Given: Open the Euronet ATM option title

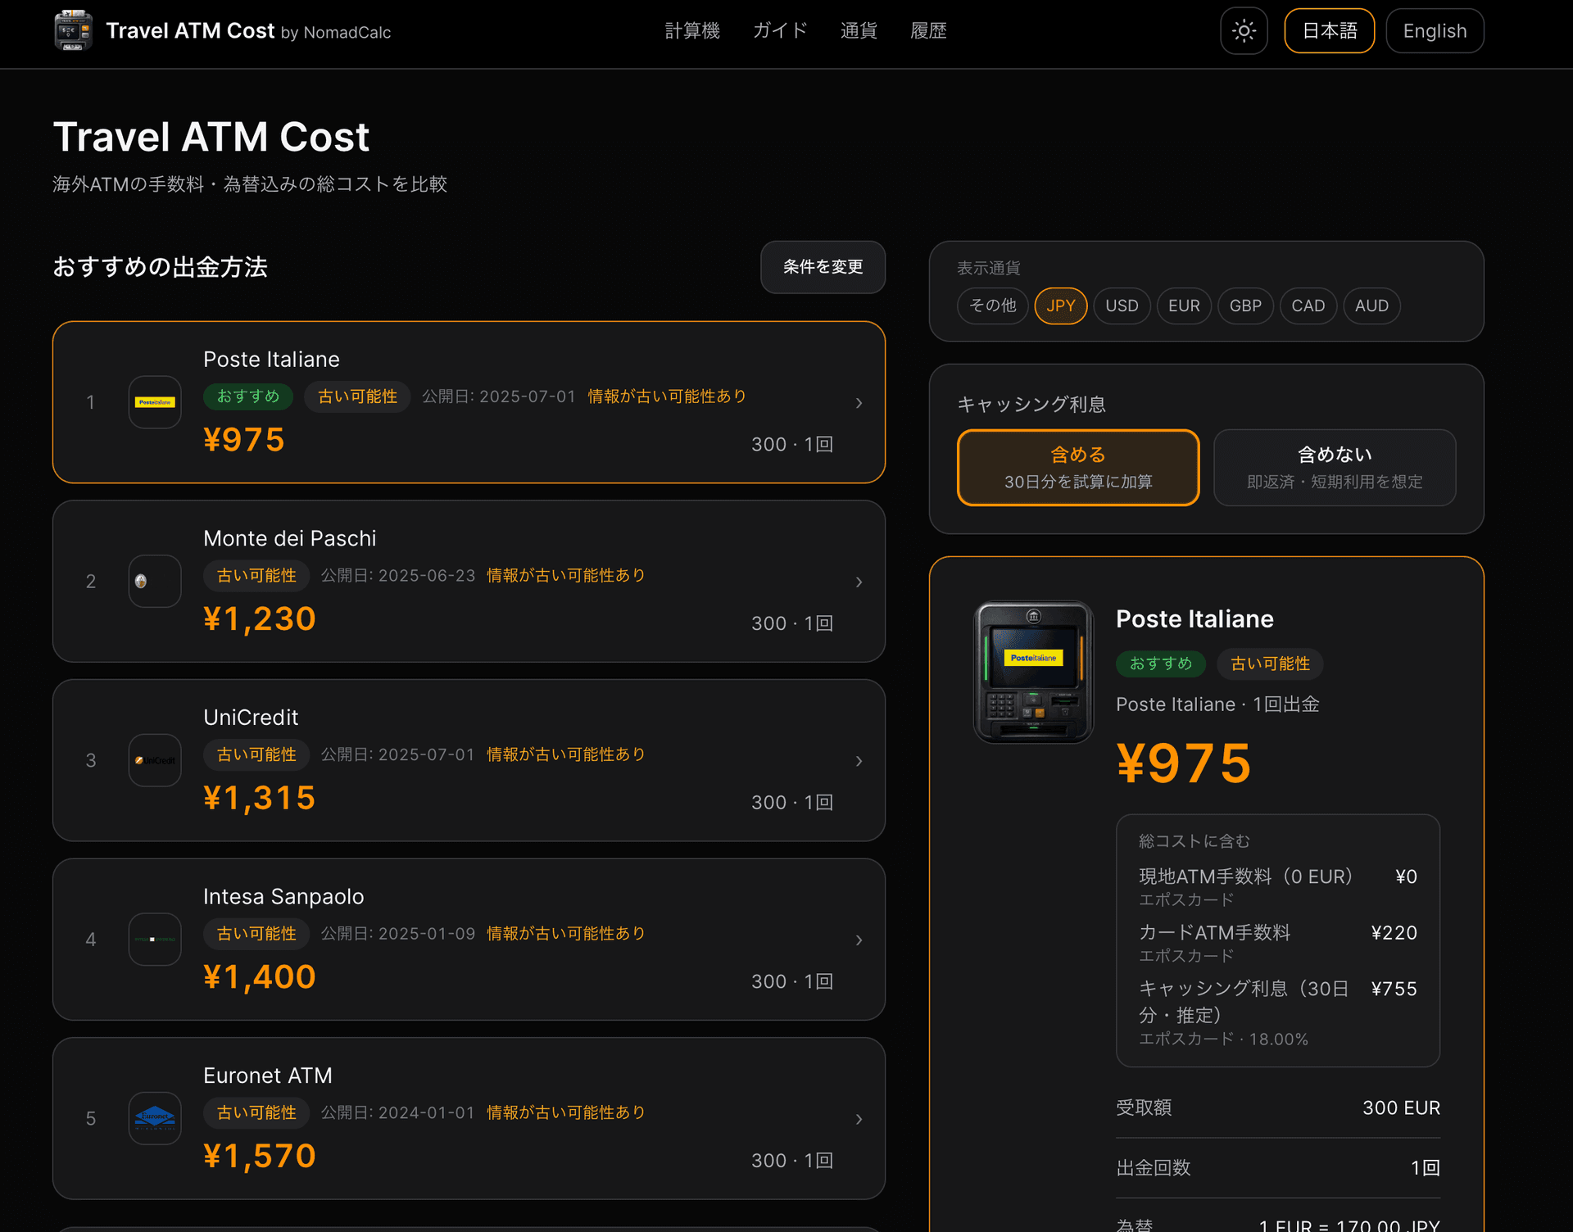Looking at the screenshot, I should point(268,1076).
